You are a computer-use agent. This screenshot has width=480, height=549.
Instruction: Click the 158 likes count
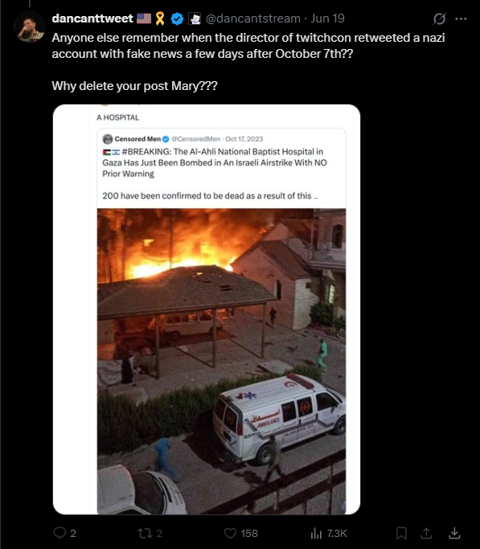click(249, 533)
